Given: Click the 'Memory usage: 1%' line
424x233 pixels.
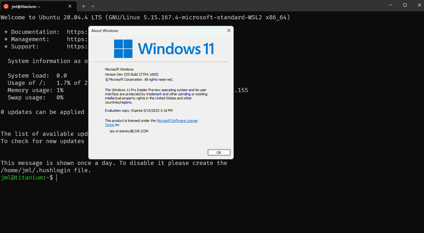Looking at the screenshot, I should [x=35, y=90].
